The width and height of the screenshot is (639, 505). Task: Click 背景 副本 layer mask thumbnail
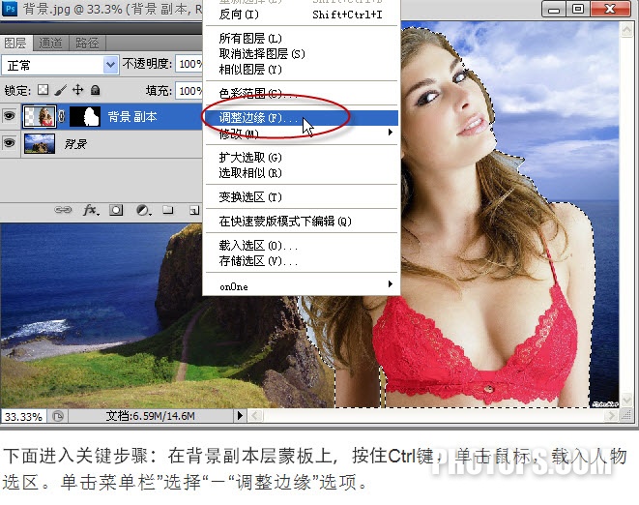pyautogui.click(x=85, y=116)
